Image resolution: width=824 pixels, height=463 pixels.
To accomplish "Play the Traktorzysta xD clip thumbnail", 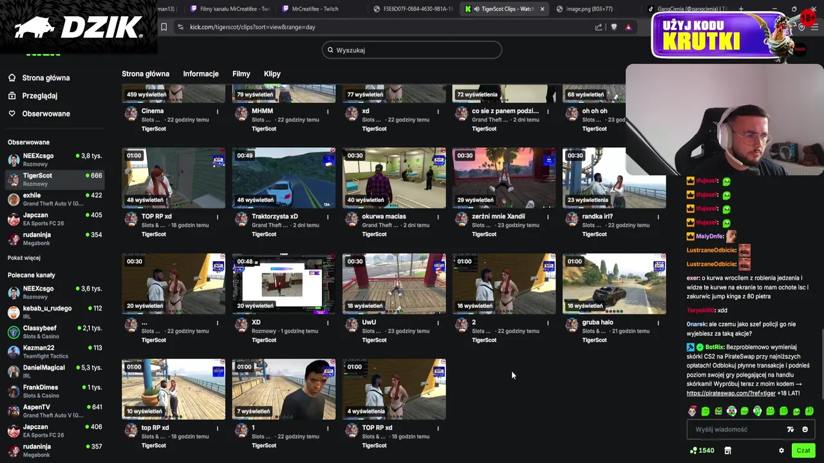I will point(284,178).
